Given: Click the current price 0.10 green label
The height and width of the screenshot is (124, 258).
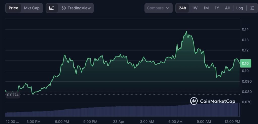Looking at the screenshot, I should tap(245, 63).
